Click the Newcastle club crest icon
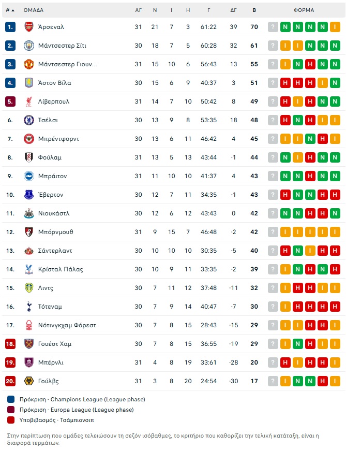 coord(29,213)
